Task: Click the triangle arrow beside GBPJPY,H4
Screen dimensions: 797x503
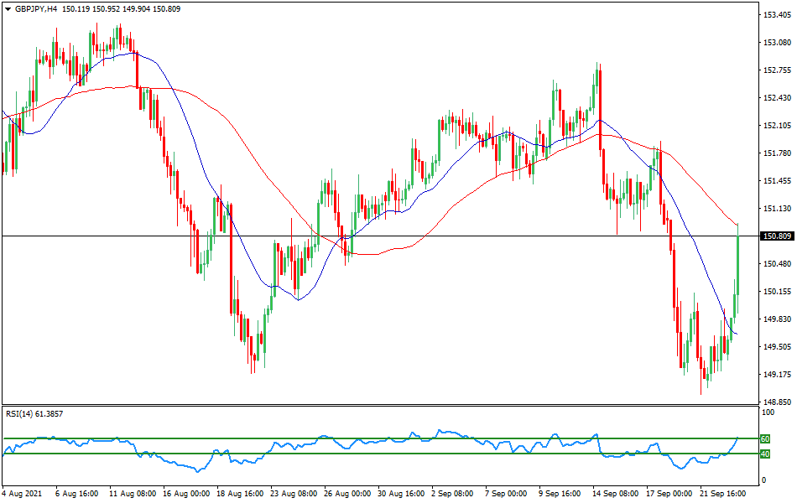Action: click(x=7, y=8)
